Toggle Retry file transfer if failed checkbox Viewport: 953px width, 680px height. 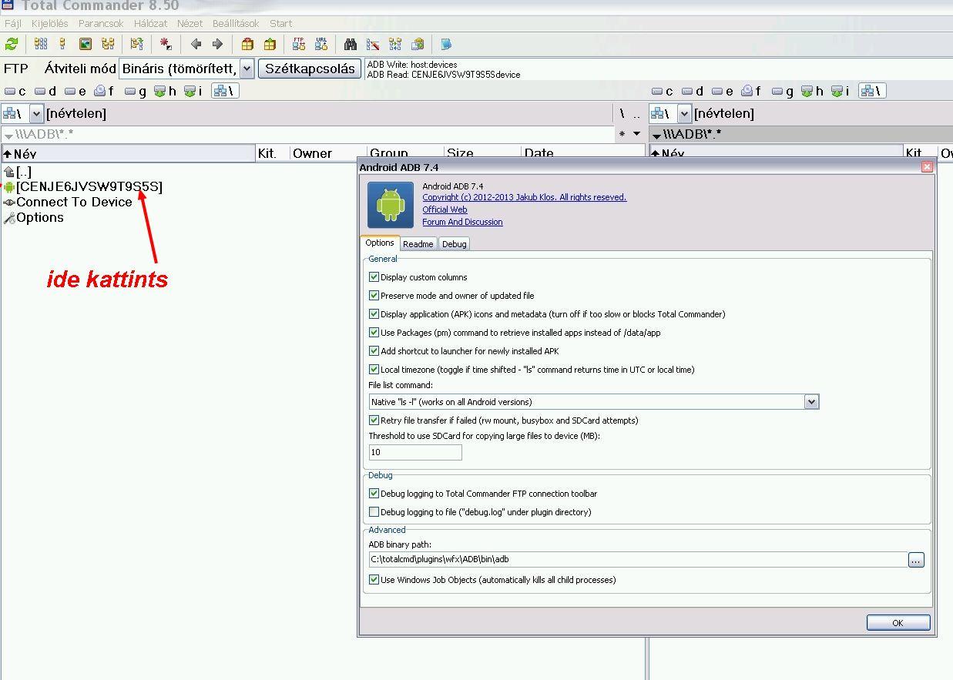pos(374,420)
